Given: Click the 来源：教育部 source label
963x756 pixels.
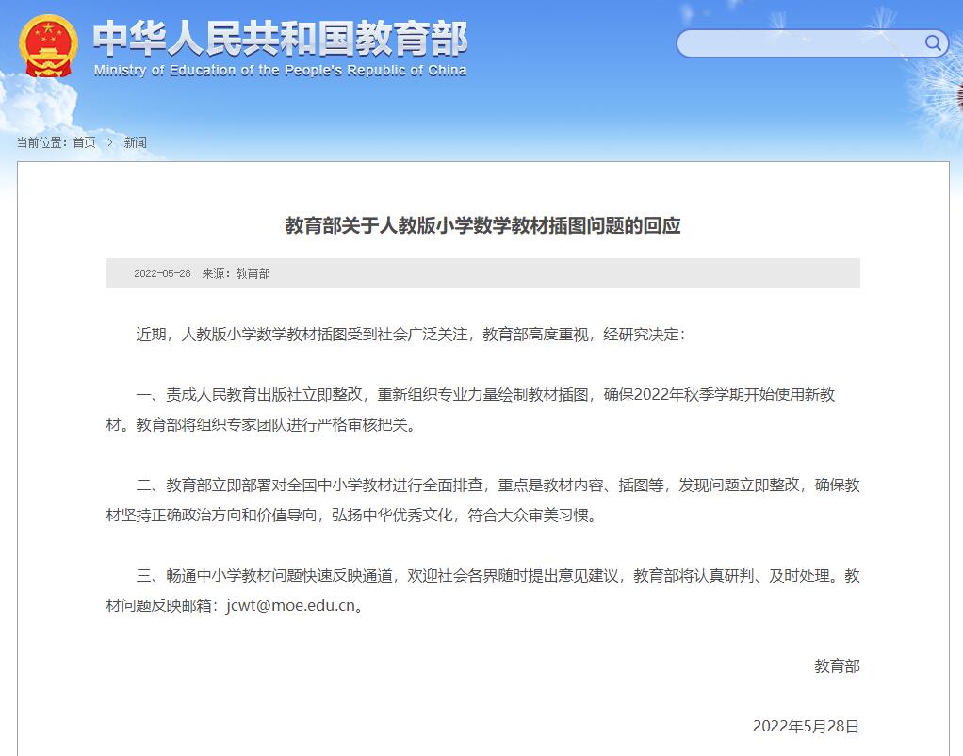Looking at the screenshot, I should tap(235, 274).
